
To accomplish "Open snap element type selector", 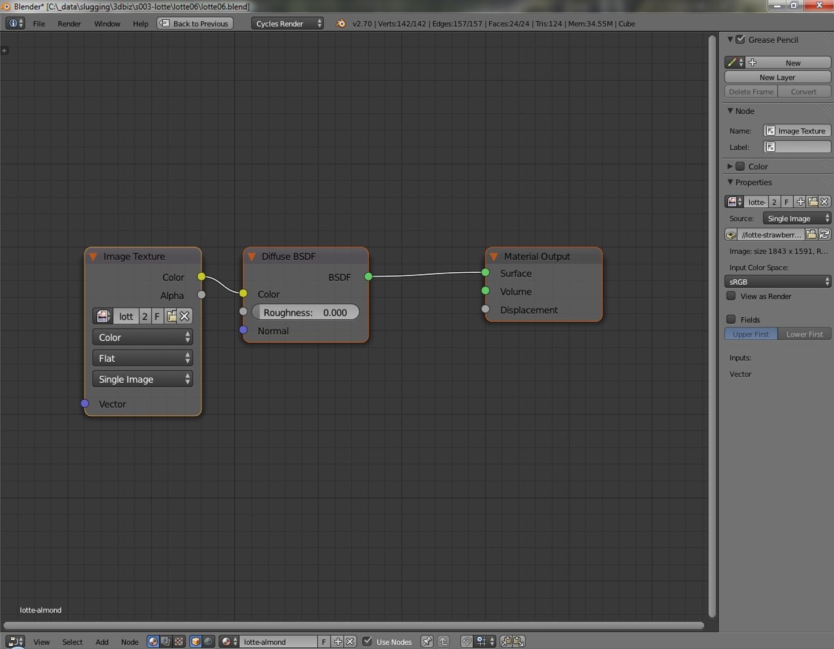I will click(x=485, y=641).
